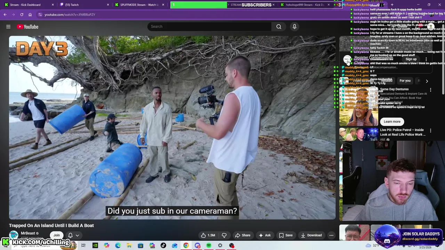Download the video with Download button
The width and height of the screenshot is (445, 250).
pos(311,235)
